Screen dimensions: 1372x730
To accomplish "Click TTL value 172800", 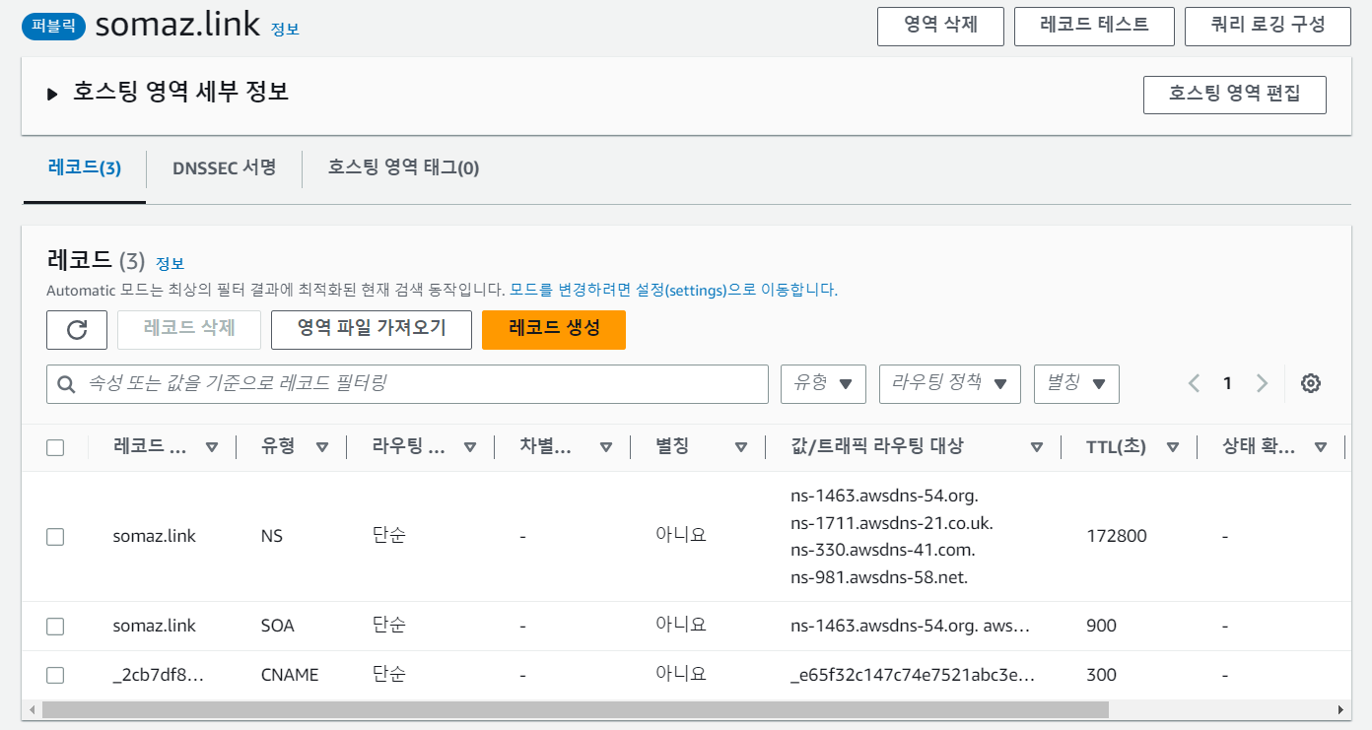I will (1117, 537).
